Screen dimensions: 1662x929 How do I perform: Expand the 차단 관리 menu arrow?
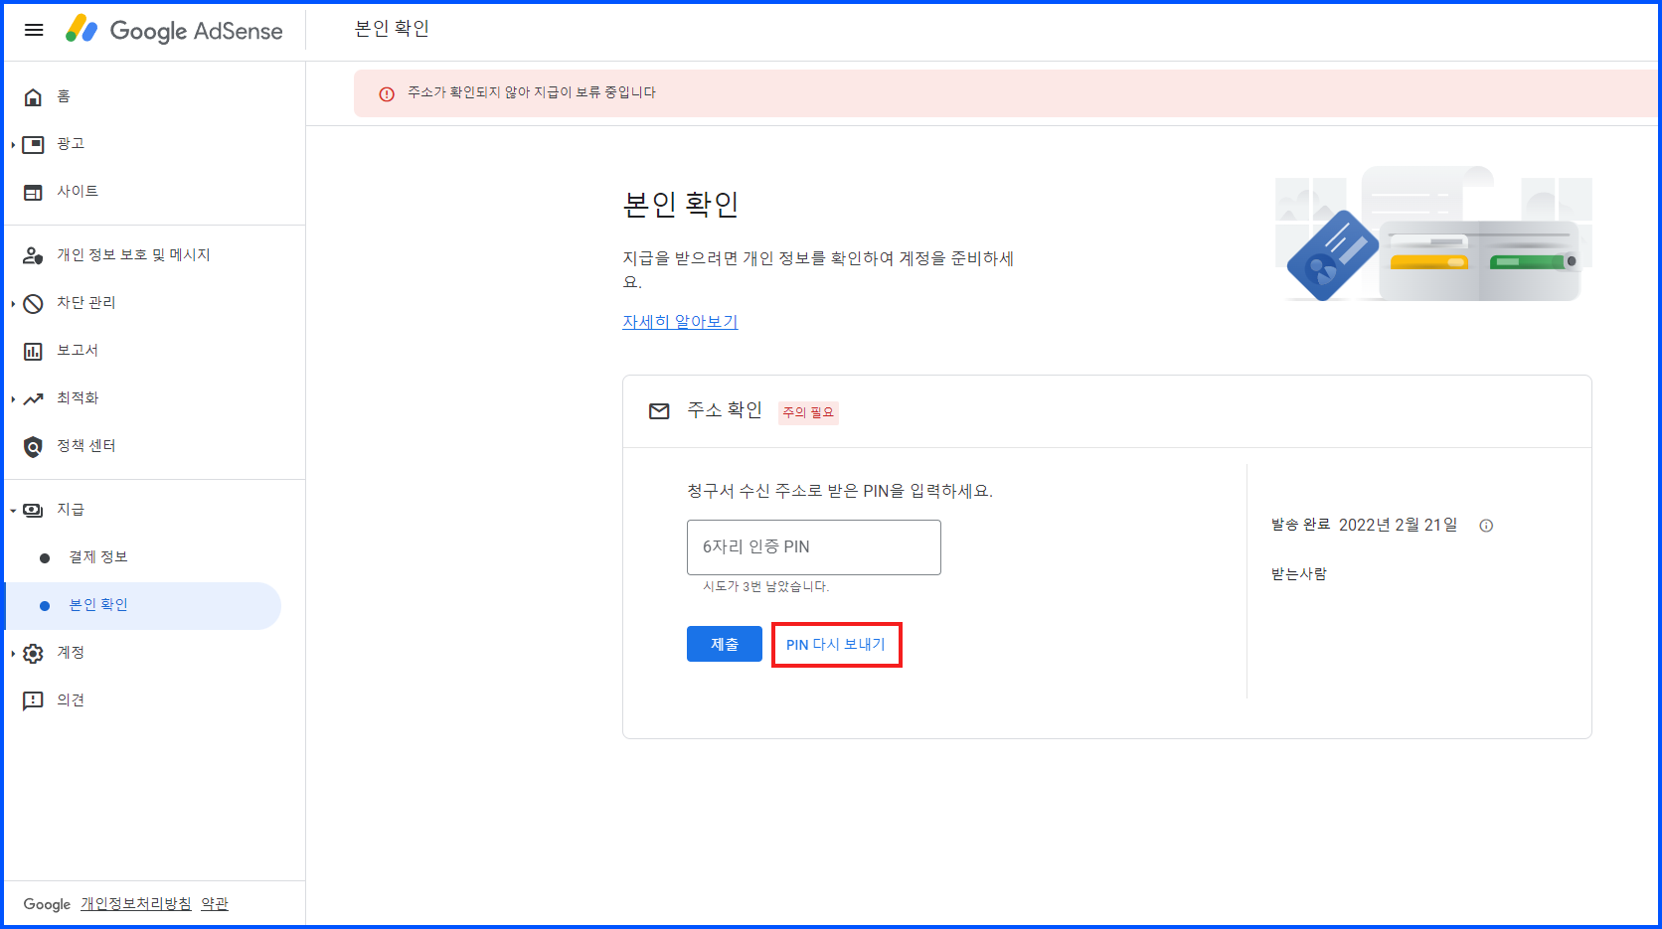point(13,304)
